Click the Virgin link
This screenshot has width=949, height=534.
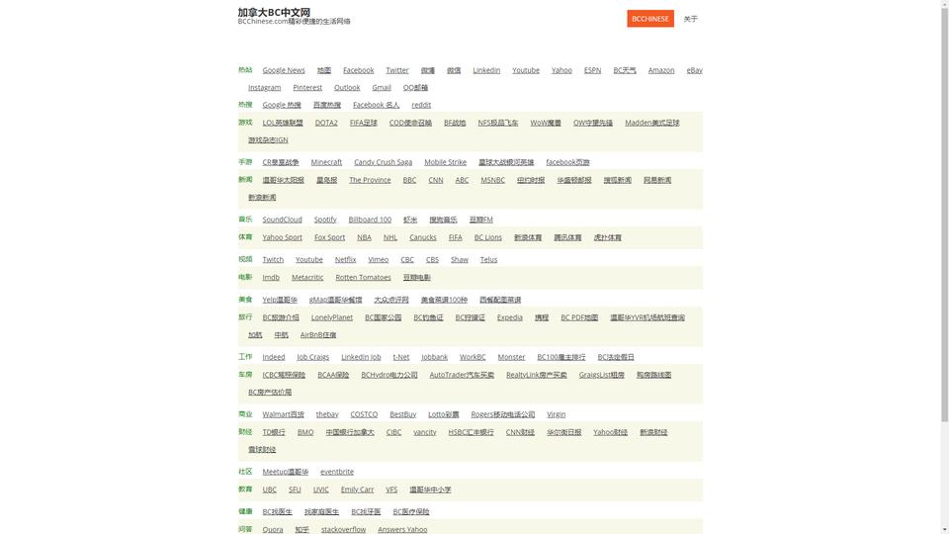[x=557, y=414]
